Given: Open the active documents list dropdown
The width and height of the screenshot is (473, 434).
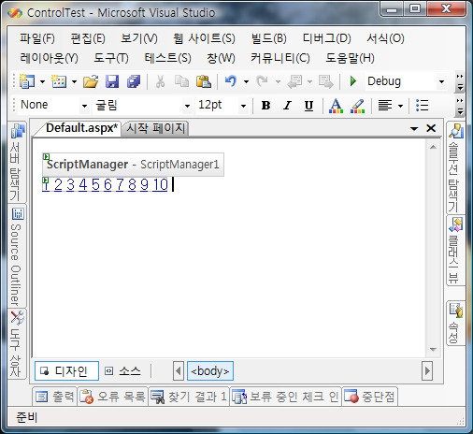Looking at the screenshot, I should (x=414, y=128).
